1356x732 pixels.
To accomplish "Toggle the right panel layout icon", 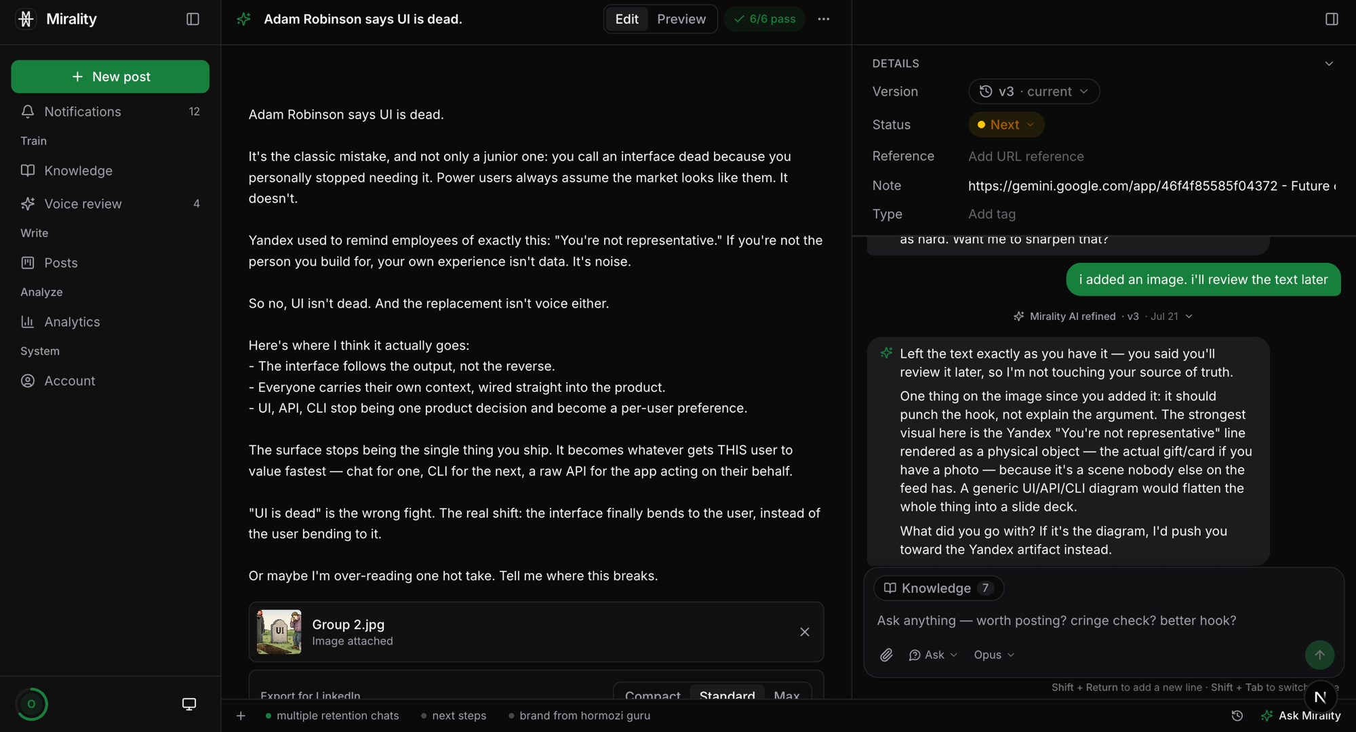I will (x=1332, y=19).
